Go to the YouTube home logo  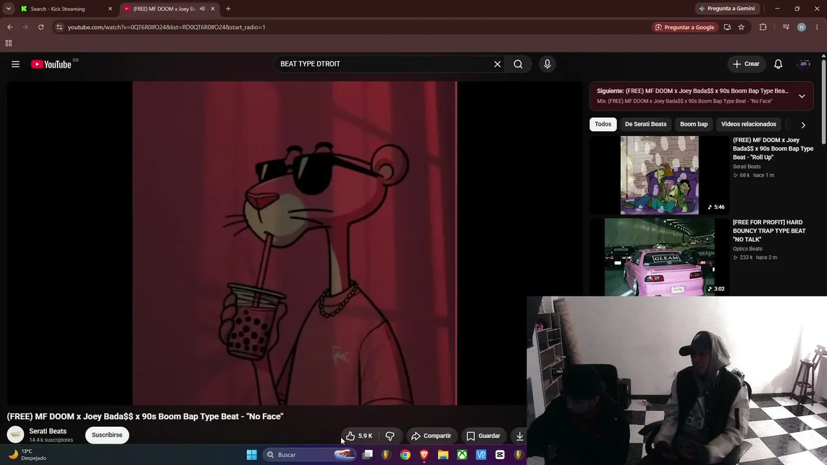[x=52, y=64]
